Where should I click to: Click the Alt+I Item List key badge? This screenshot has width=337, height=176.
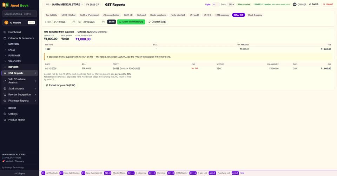[152, 173]
